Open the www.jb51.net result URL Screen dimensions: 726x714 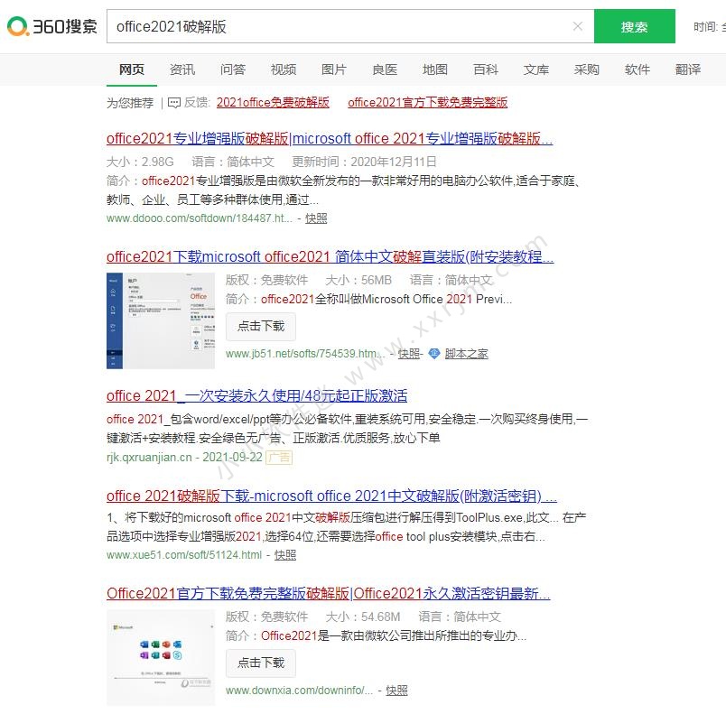click(305, 354)
